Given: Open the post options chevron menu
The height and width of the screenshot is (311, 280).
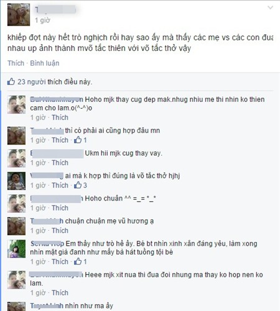Looking at the screenshot, I should pos(270,7).
